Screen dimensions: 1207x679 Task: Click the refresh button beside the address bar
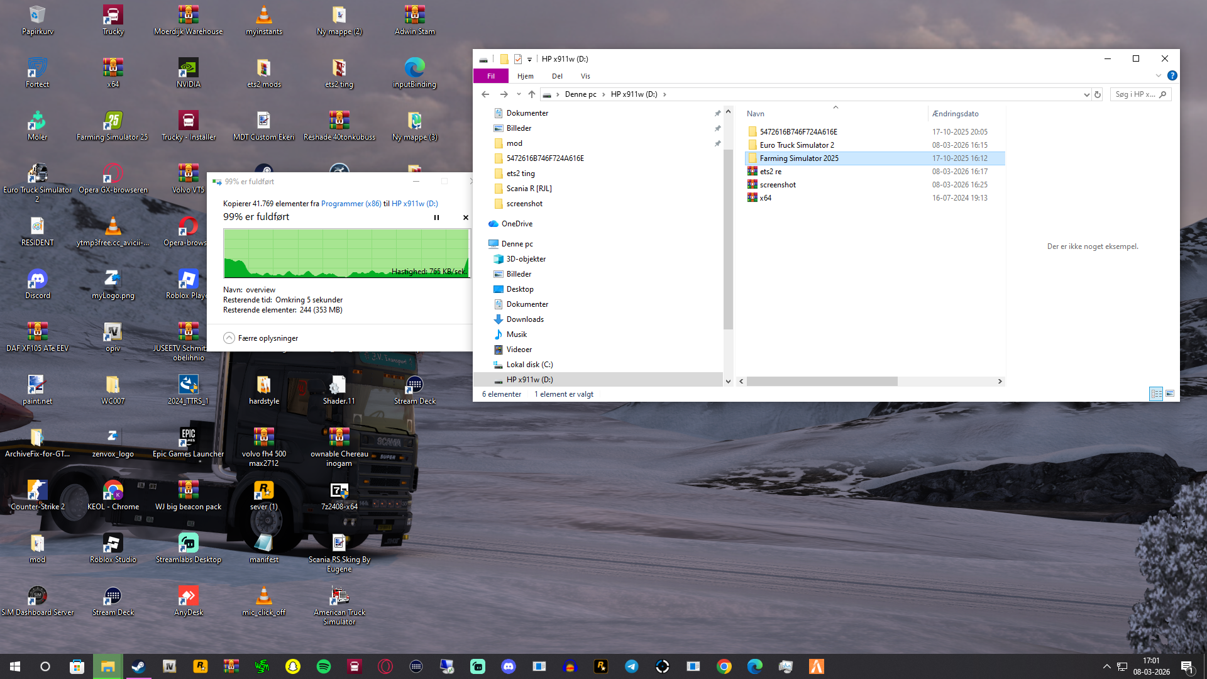point(1098,94)
